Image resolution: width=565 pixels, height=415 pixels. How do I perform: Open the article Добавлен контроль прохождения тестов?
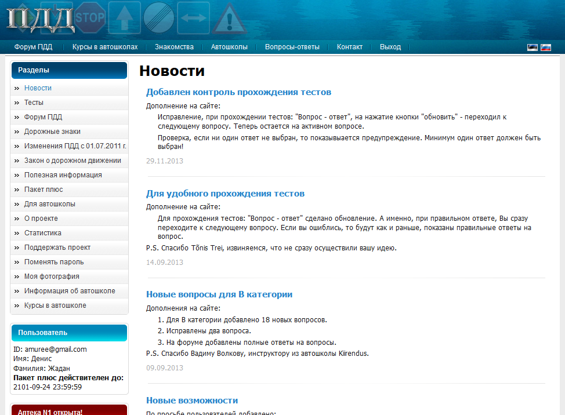click(x=238, y=92)
